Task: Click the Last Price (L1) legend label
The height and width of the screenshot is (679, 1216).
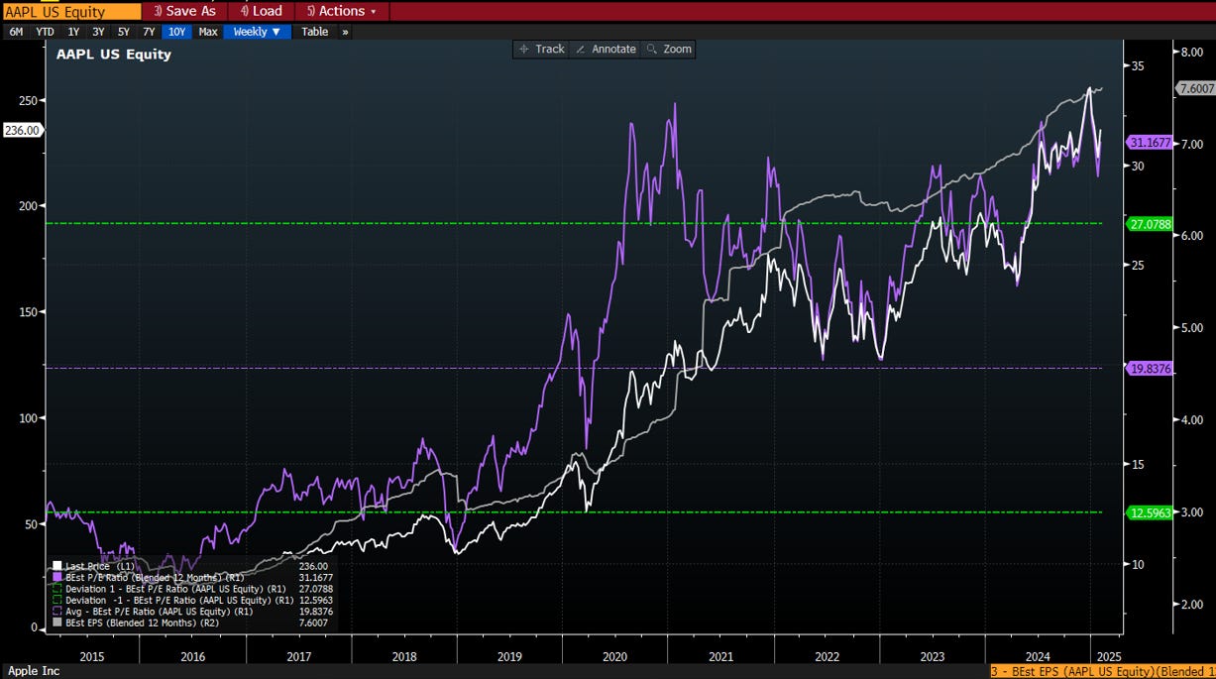Action: pos(100,566)
